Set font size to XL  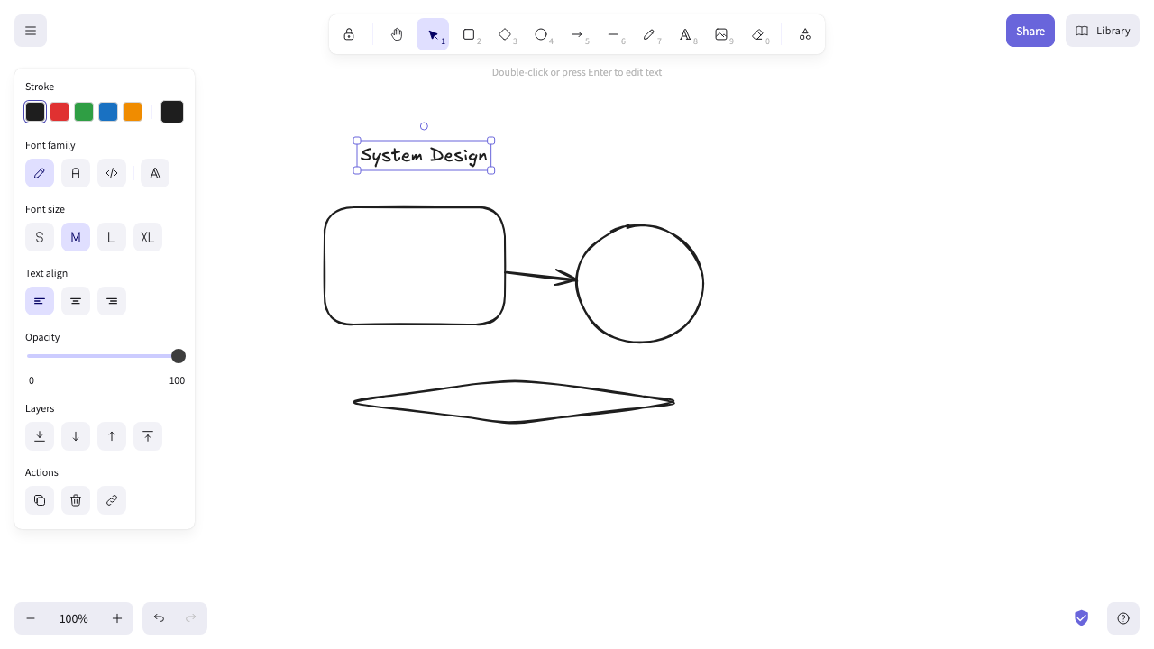148,237
